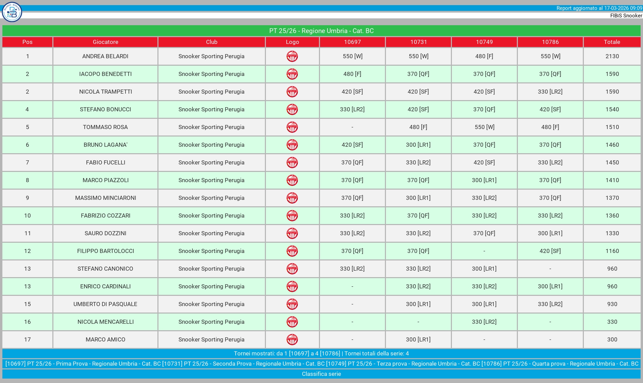Click the green PT 25/26 Regione Umbria title bar

click(321, 31)
